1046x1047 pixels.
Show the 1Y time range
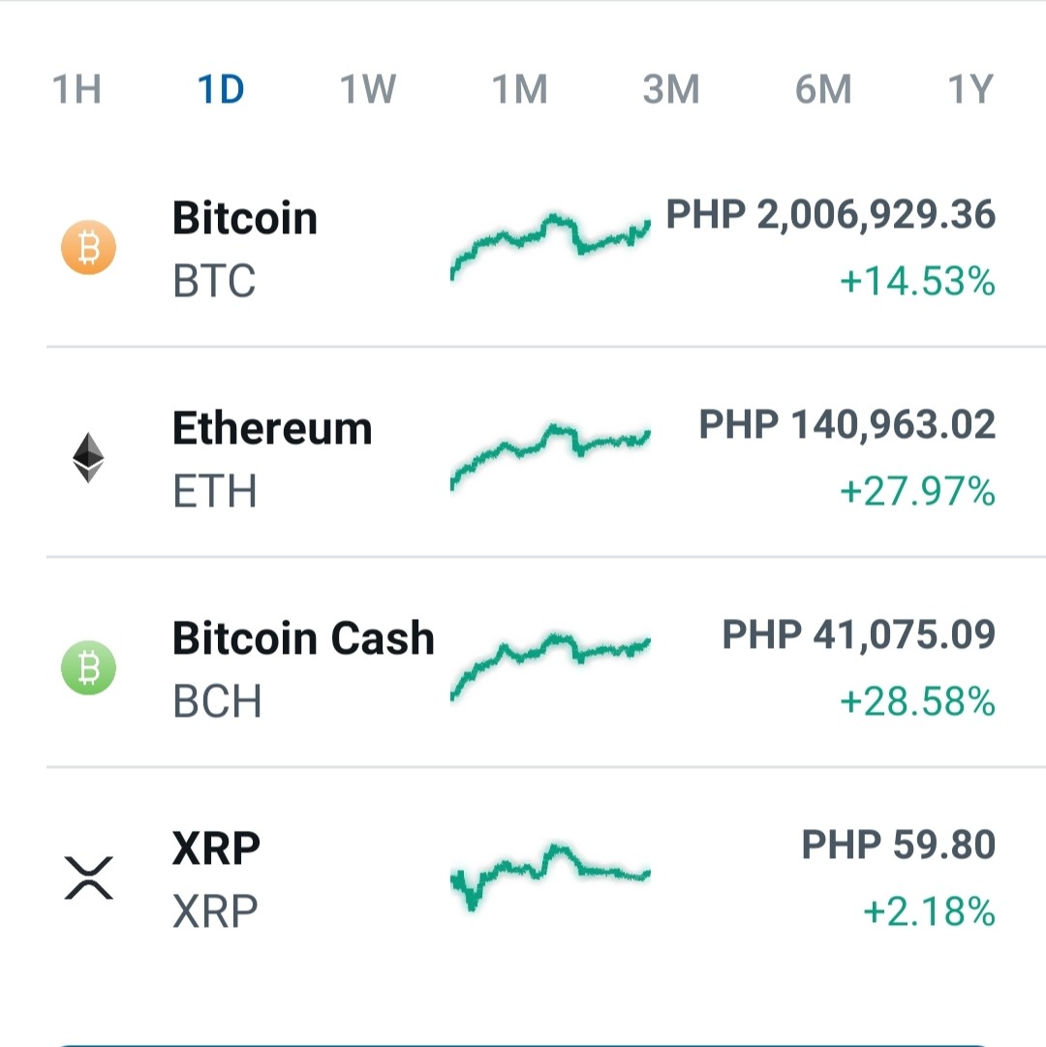tap(971, 89)
